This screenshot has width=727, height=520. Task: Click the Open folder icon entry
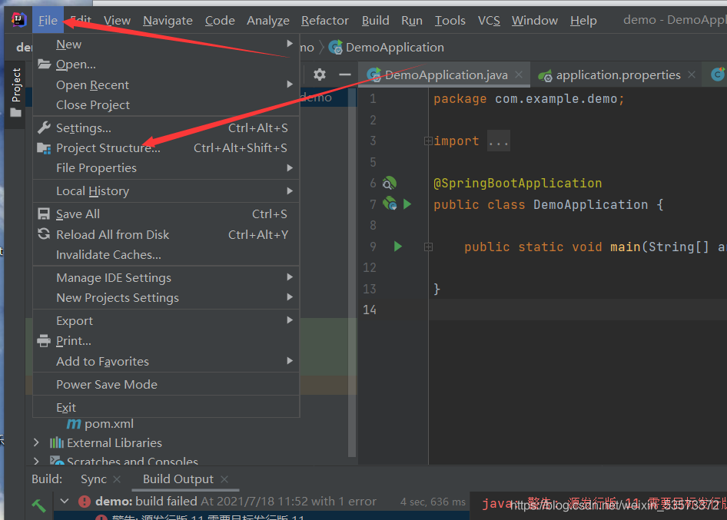click(44, 64)
